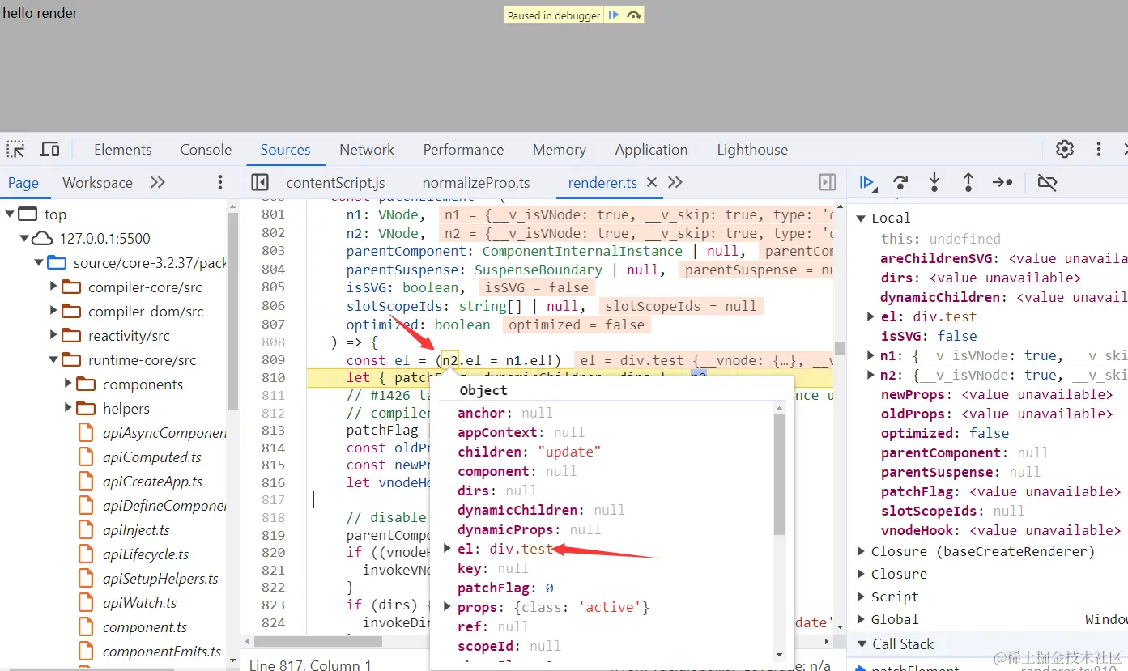Expand the components folder
Image resolution: width=1128 pixels, height=671 pixels.
(69, 384)
